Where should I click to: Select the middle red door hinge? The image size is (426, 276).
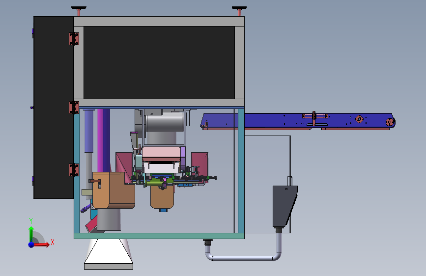pyautogui.click(x=74, y=108)
